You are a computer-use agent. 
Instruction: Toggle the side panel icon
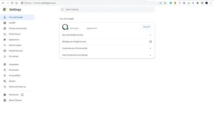(x=202, y=3)
